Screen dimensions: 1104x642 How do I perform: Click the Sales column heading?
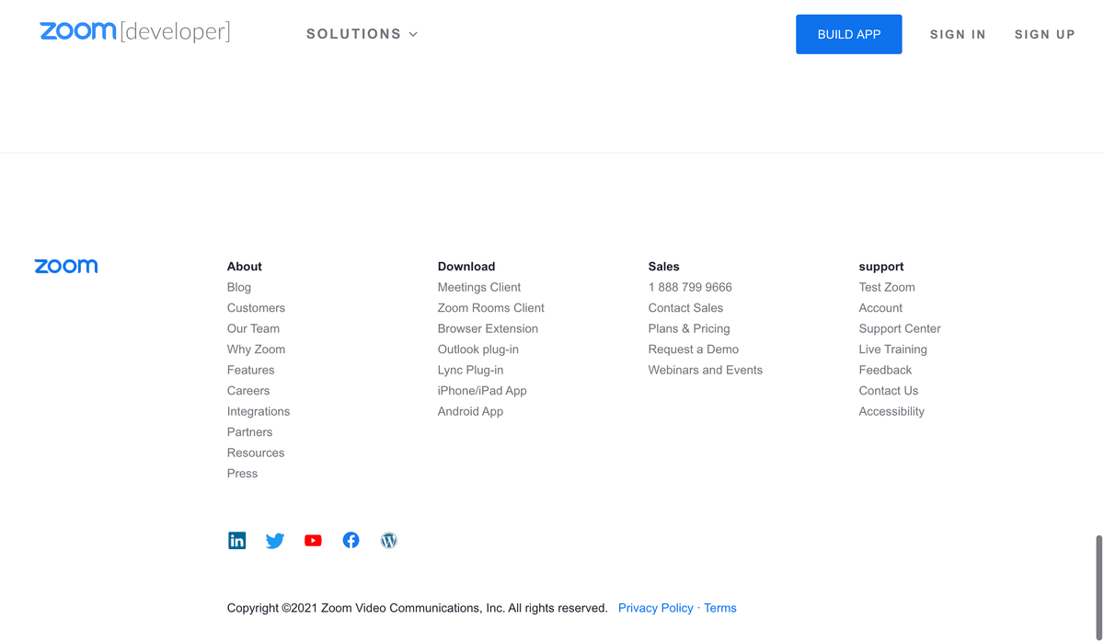pyautogui.click(x=663, y=267)
